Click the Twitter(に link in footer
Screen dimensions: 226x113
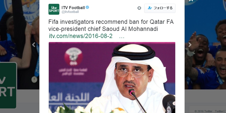[x=220, y=111]
